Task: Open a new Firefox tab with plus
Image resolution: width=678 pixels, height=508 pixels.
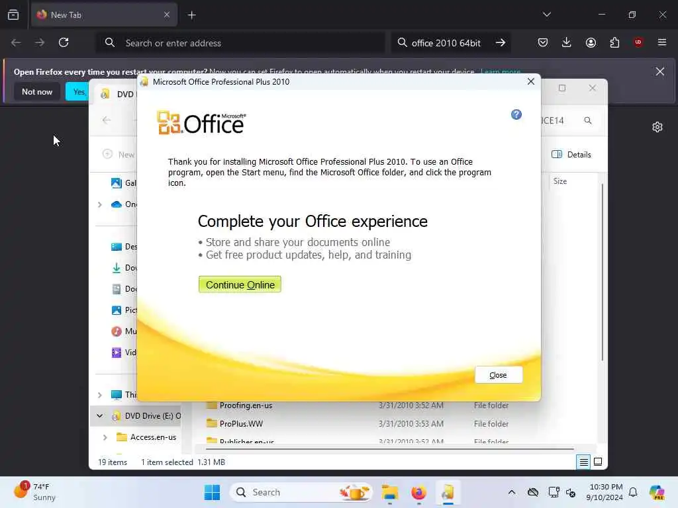Action: click(192, 15)
